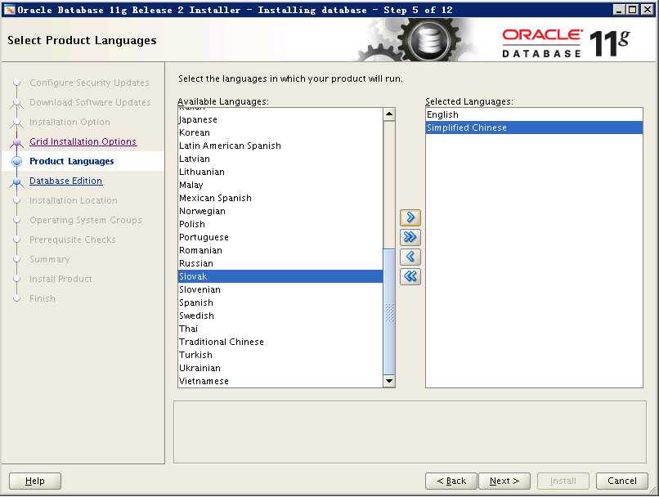The width and height of the screenshot is (659, 497).
Task: Select Ukrainian in the list
Action: pos(280,368)
